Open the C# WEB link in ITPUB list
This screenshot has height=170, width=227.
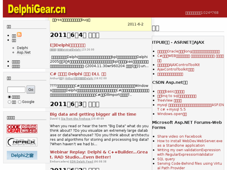point(190,58)
